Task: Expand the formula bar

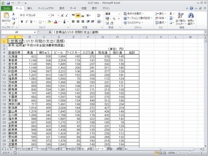Action: 206,32
